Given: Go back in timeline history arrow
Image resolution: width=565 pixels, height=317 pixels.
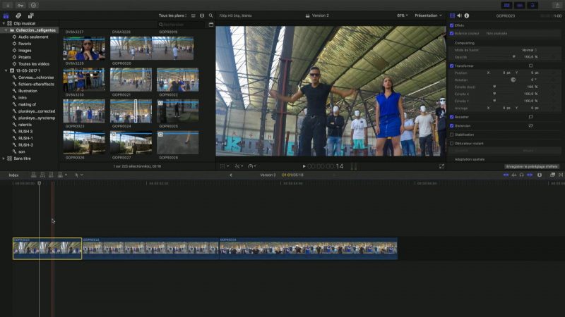Looking at the screenshot, I should coord(231,175).
